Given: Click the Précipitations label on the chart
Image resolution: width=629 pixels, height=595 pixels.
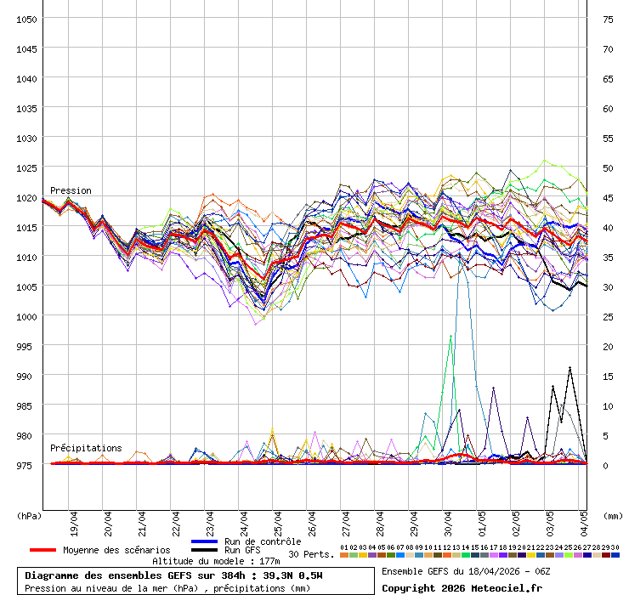Looking at the screenshot, I should 85,448.
